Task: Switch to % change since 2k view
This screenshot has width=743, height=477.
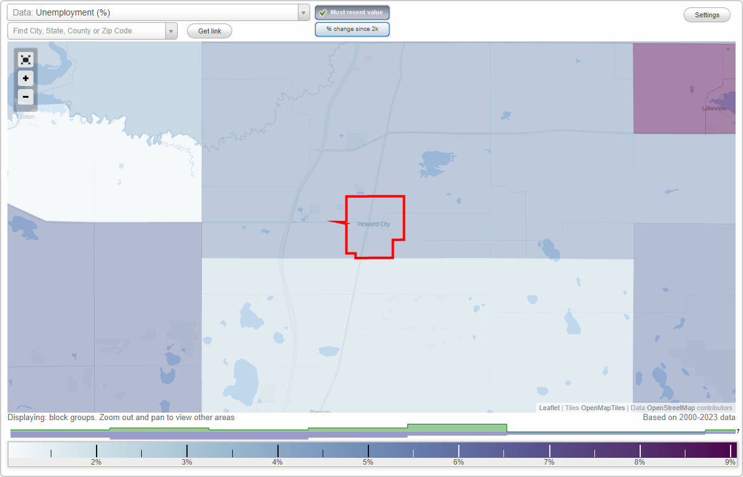Action: tap(352, 28)
